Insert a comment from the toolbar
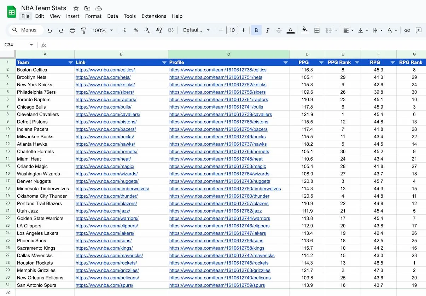 pyautogui.click(x=419, y=30)
